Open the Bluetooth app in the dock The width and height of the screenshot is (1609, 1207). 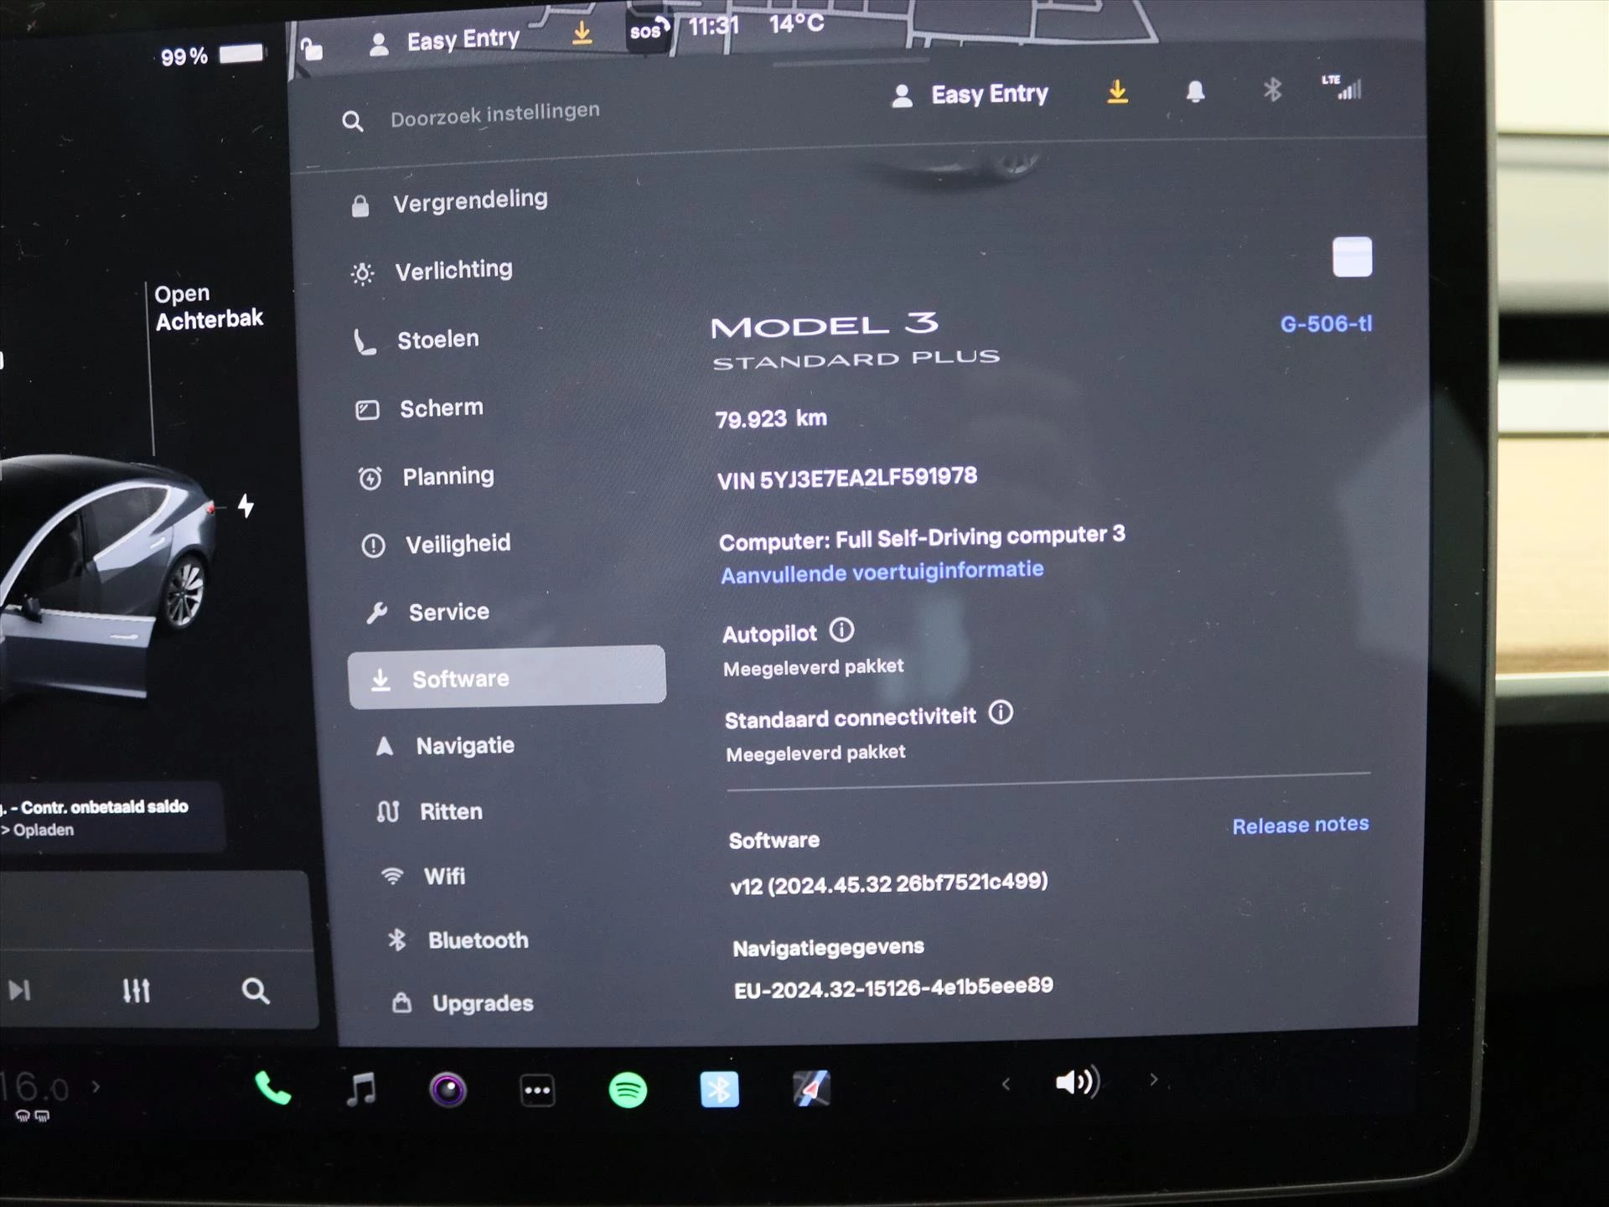click(x=719, y=1089)
